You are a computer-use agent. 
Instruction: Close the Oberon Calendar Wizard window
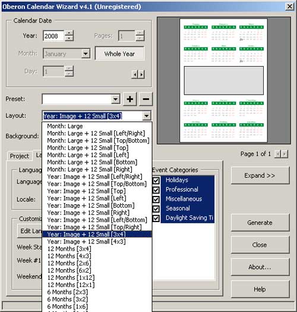pyautogui.click(x=290, y=7)
